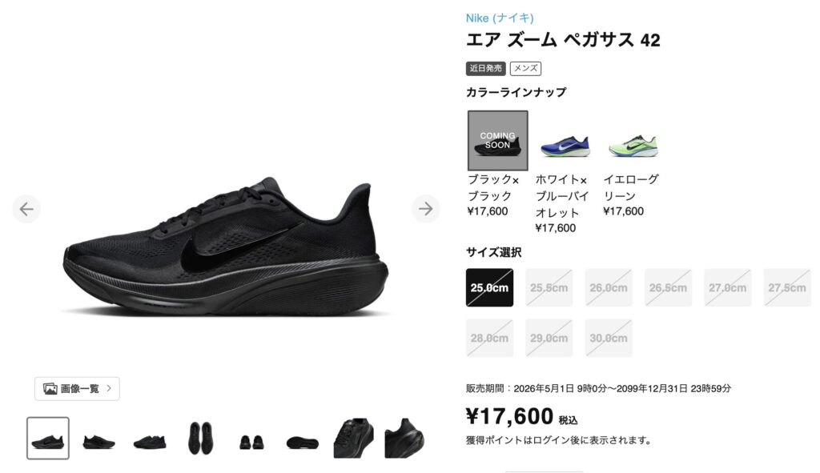Pick the blue ホワイト×ブルーバイオレット color
Viewport: 820px width, 473px height.
coord(565,146)
